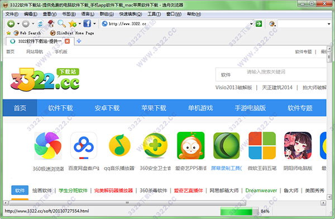This screenshot has height=219, width=335.
Task: Click the star bookmarks icon in toolbar
Action: [73, 23]
